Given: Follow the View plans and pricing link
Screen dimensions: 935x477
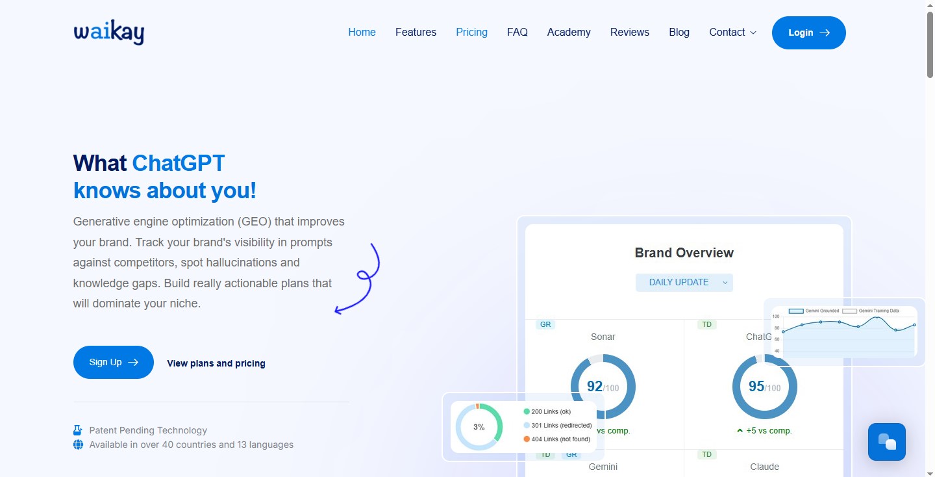Looking at the screenshot, I should point(216,363).
